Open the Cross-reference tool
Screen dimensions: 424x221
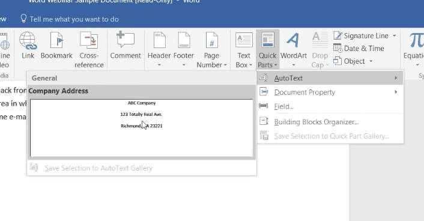89,49
